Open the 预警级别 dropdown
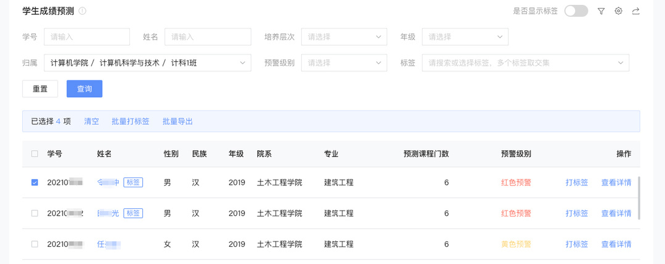 [344, 63]
